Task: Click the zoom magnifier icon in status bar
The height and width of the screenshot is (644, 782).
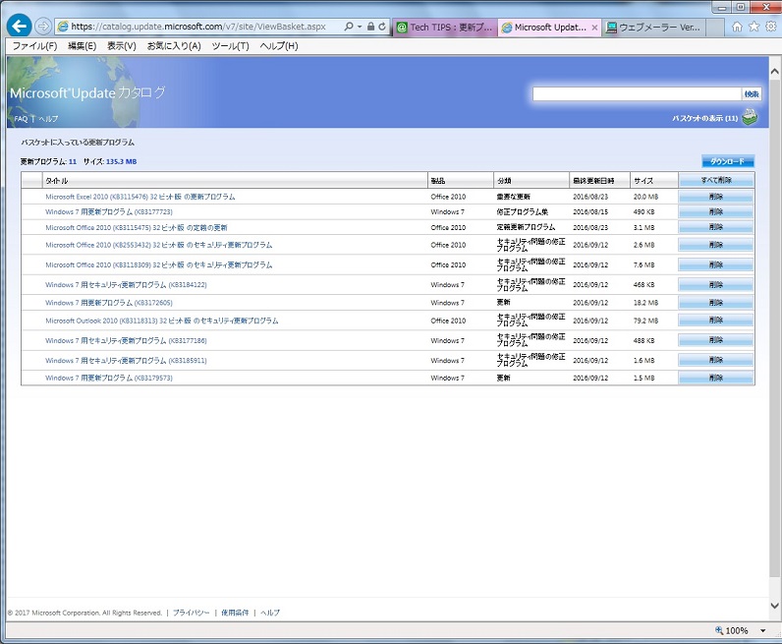Action: (719, 630)
